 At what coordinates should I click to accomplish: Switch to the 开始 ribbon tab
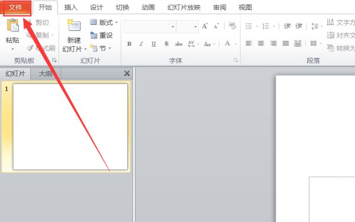(x=45, y=8)
